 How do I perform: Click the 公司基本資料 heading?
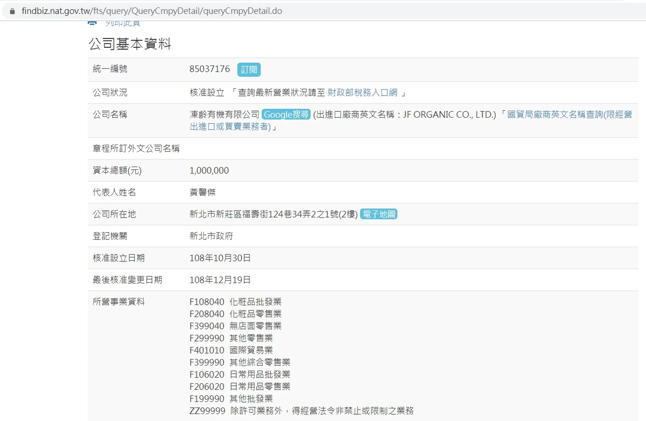pyautogui.click(x=130, y=44)
